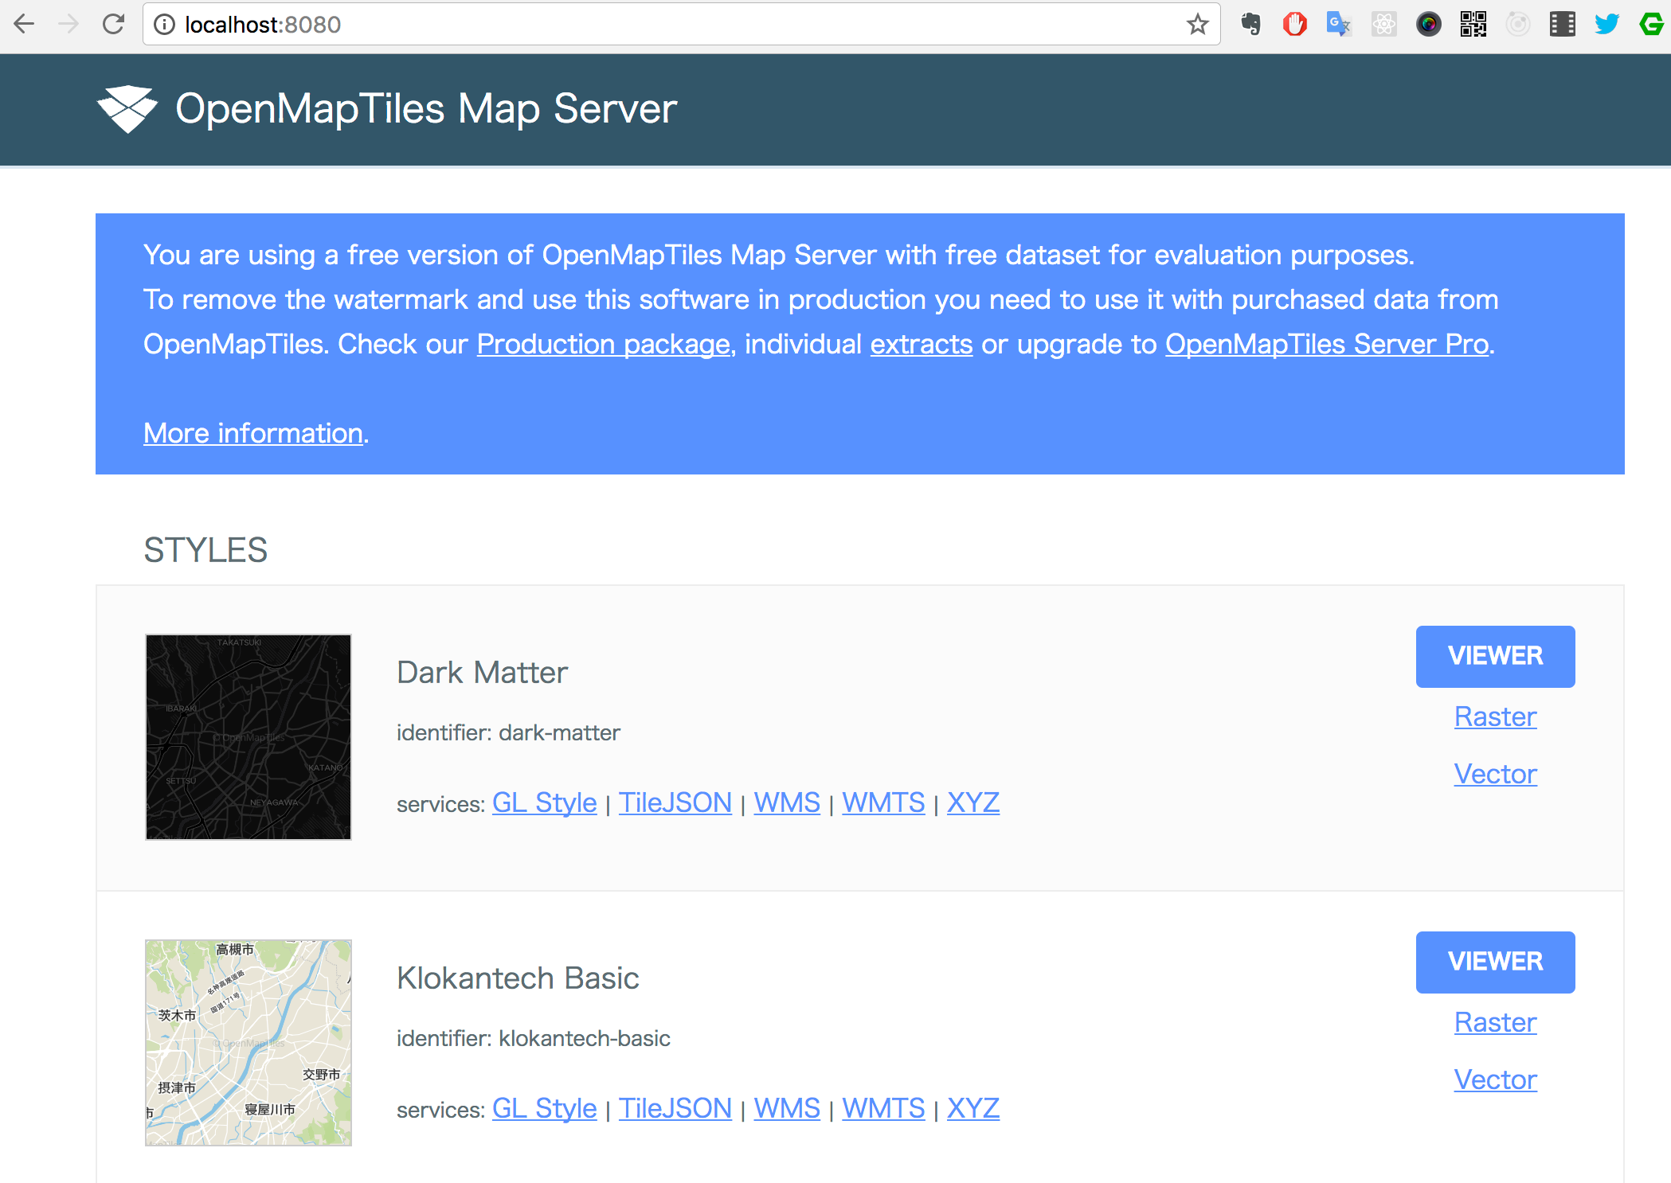
Task: Click the QR code generator extension
Action: (1473, 24)
